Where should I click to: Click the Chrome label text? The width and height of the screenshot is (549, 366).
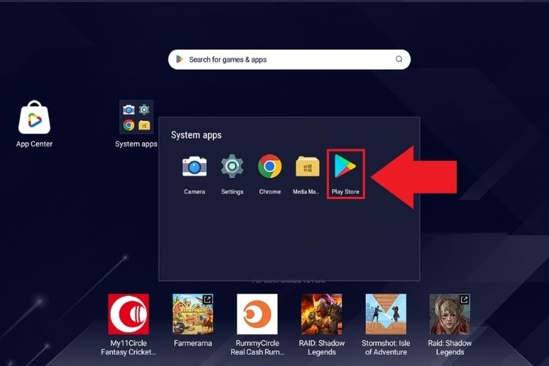click(269, 192)
